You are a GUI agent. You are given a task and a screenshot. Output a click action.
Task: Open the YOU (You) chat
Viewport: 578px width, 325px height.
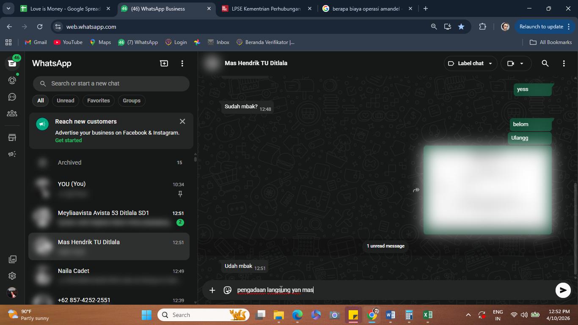coord(109,189)
